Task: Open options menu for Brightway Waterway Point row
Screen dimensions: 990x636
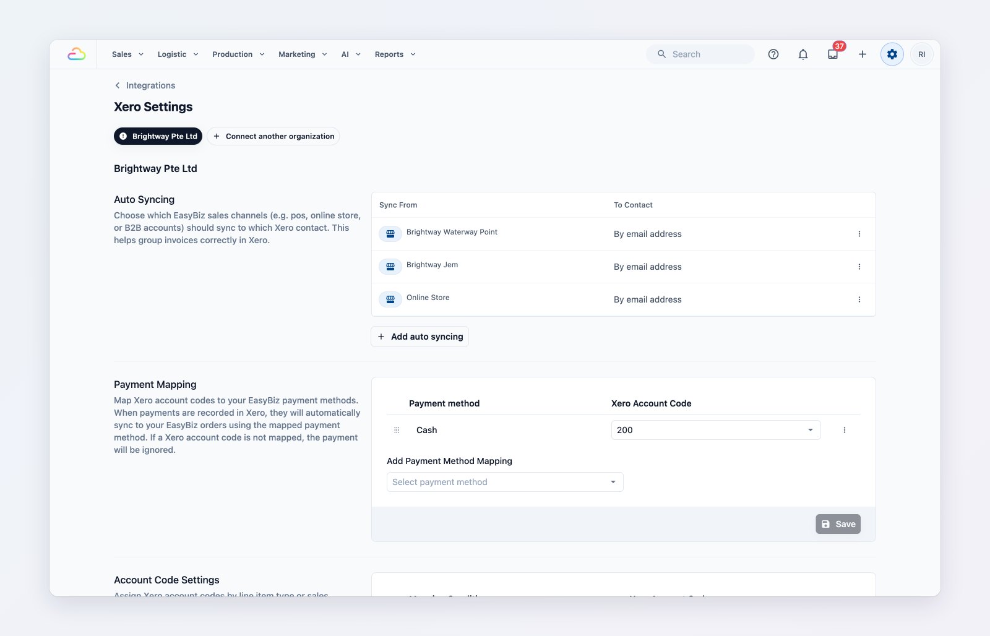Action: (x=859, y=234)
